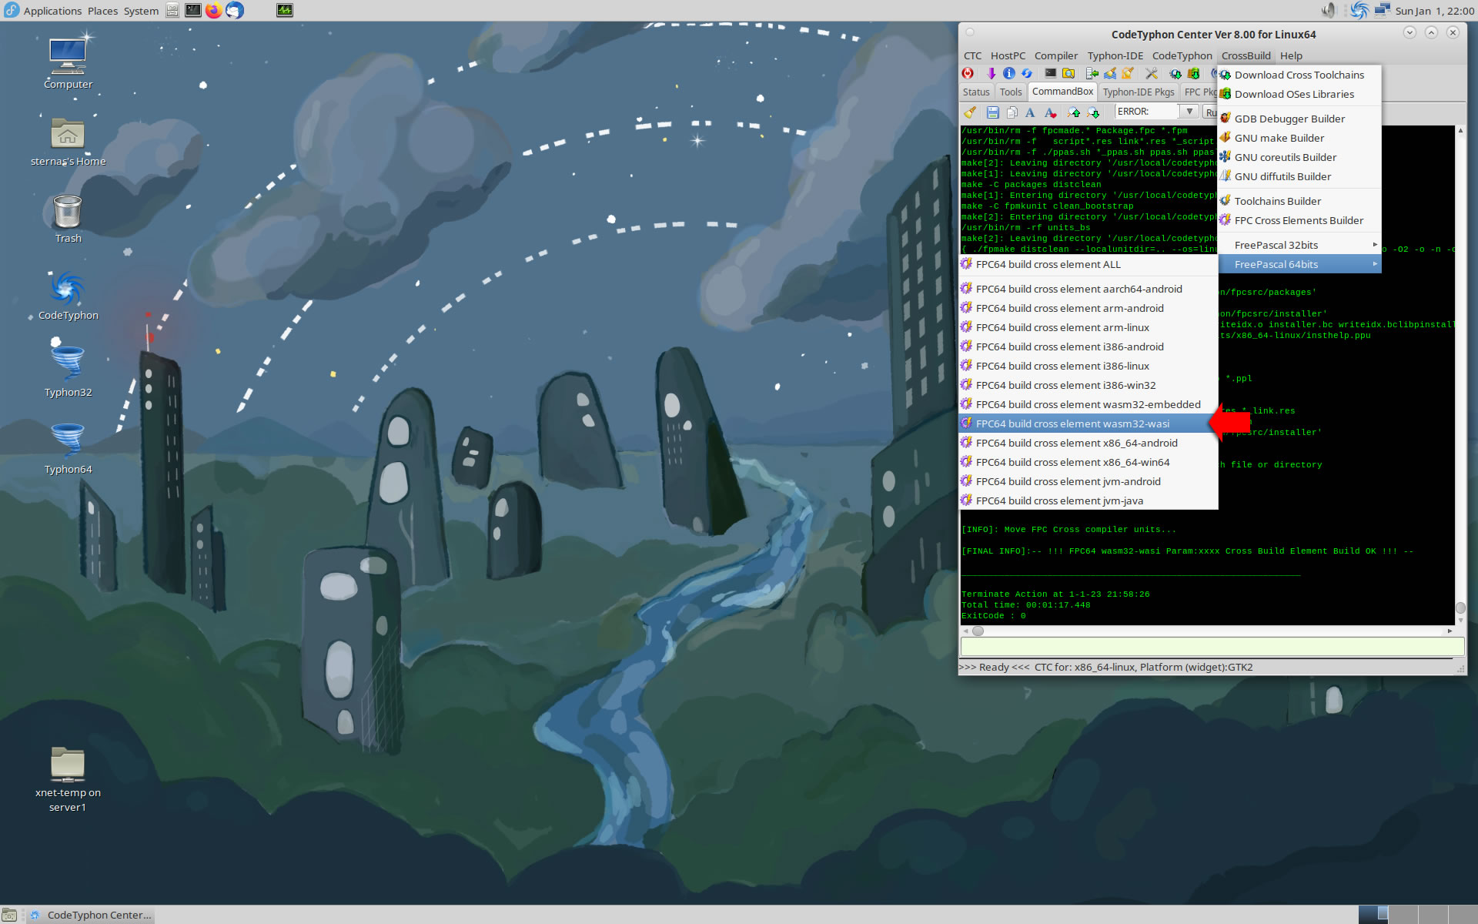Open the CTC menu
The image size is (1478, 924).
pyautogui.click(x=972, y=55)
